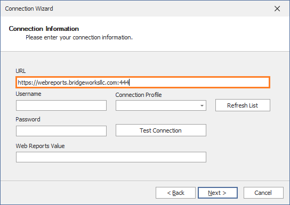Image resolution: width=290 pixels, height=205 pixels.
Task: Click 'Please enter your connection information.' text
Action: (x=79, y=37)
